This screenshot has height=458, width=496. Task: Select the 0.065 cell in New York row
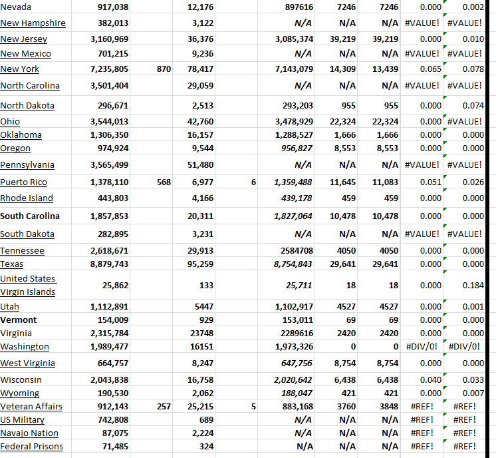coord(422,69)
